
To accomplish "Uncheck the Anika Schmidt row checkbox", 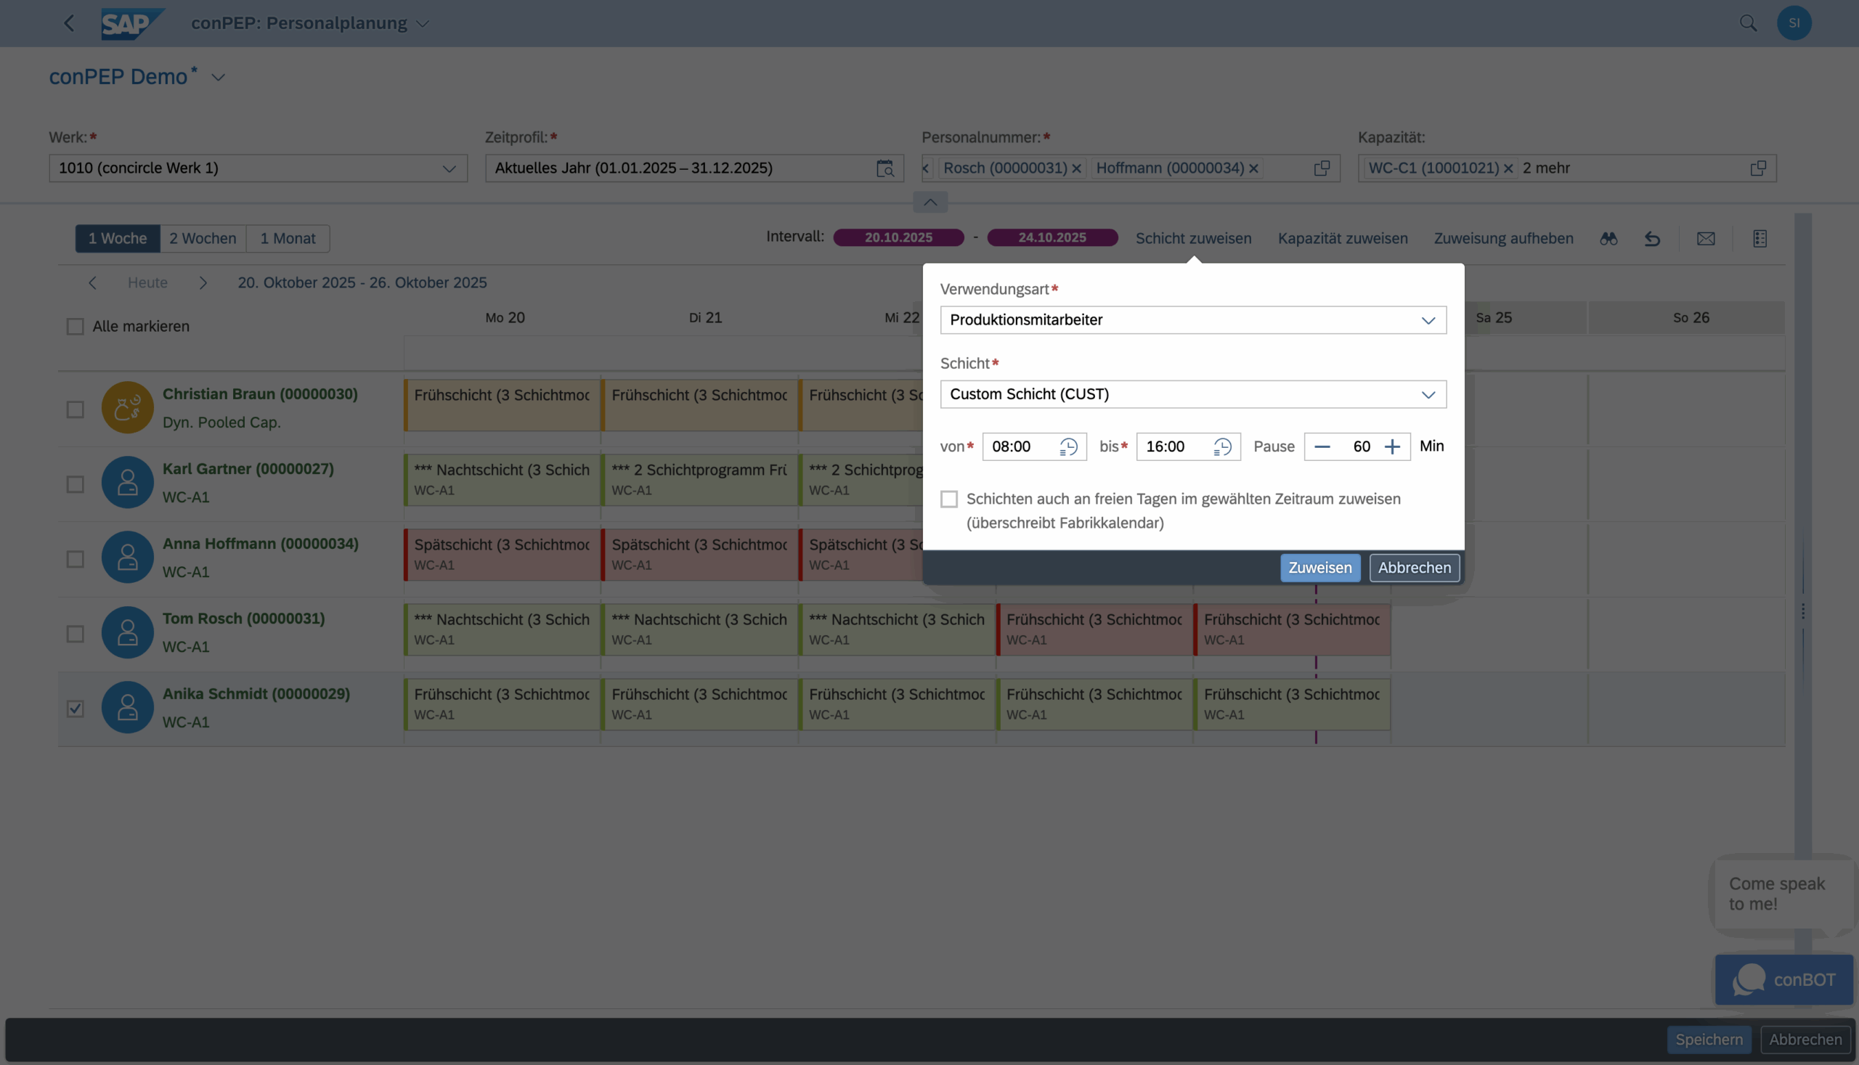I will coord(76,709).
